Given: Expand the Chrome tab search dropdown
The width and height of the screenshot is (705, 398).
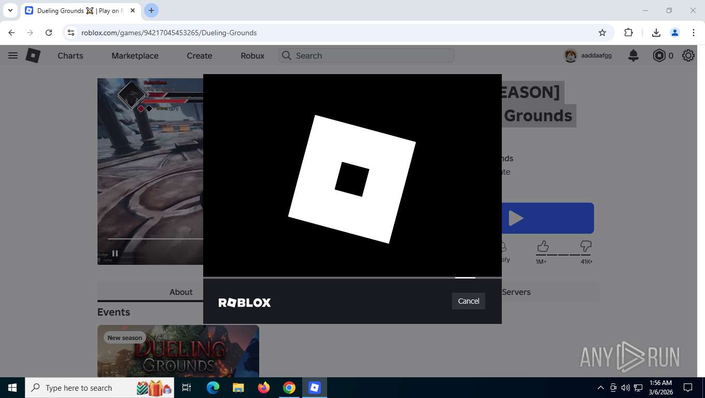Looking at the screenshot, I should coord(10,10).
